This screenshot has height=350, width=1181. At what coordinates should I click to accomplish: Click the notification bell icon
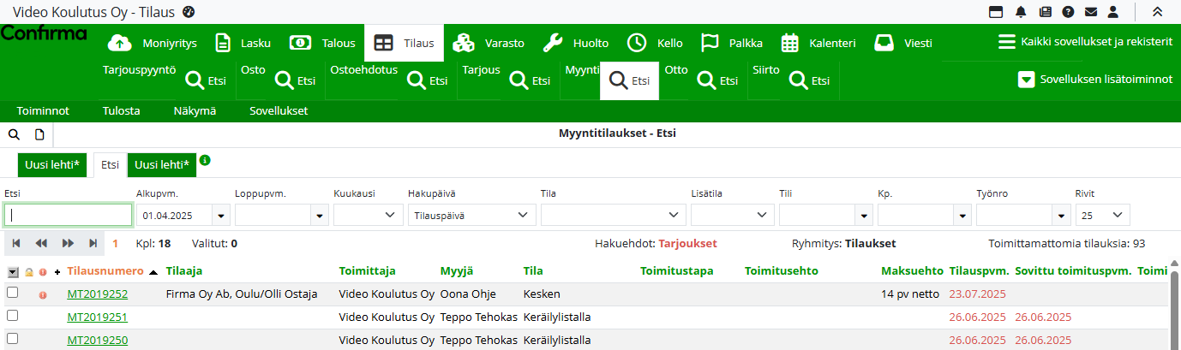1021,12
